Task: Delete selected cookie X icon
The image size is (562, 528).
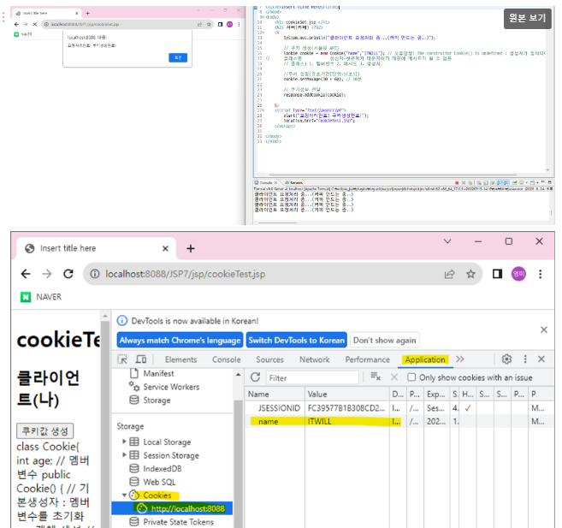Action: tap(394, 377)
